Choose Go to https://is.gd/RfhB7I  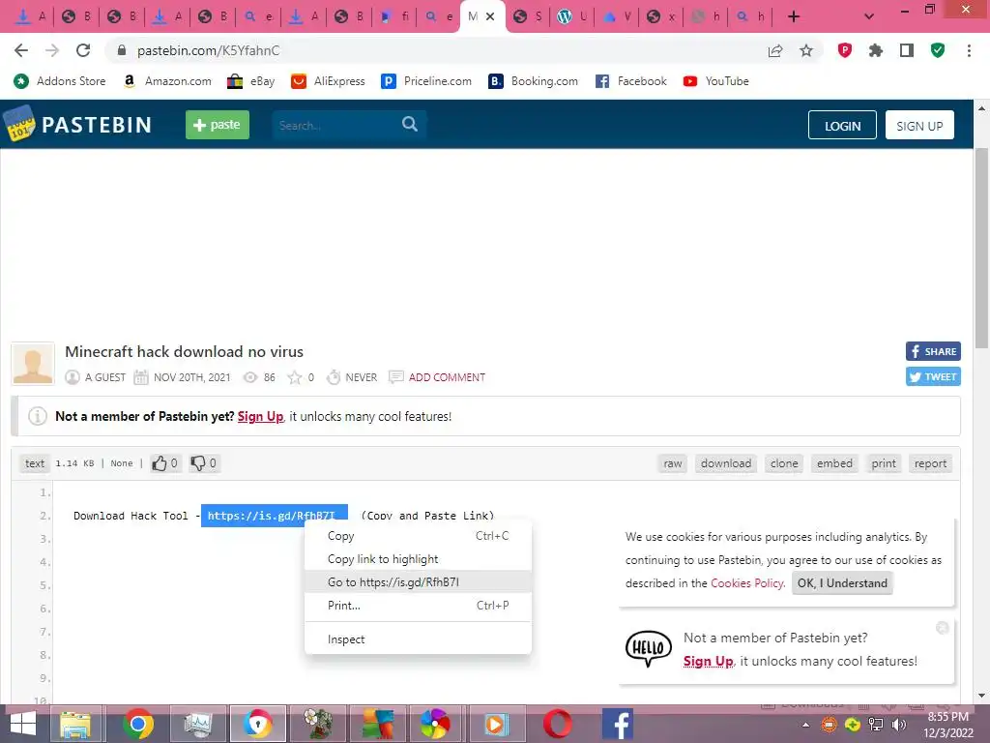click(x=418, y=581)
